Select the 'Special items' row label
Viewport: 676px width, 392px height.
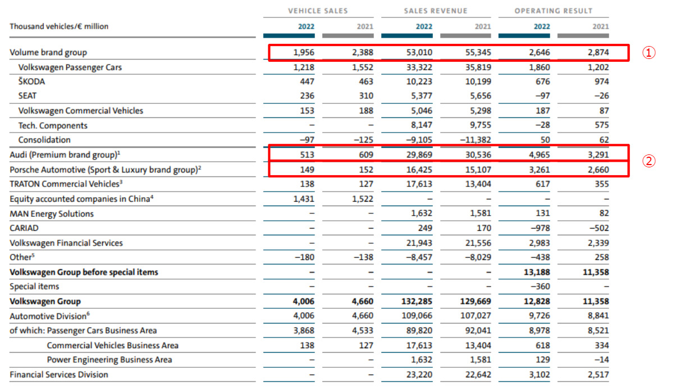[34, 286]
